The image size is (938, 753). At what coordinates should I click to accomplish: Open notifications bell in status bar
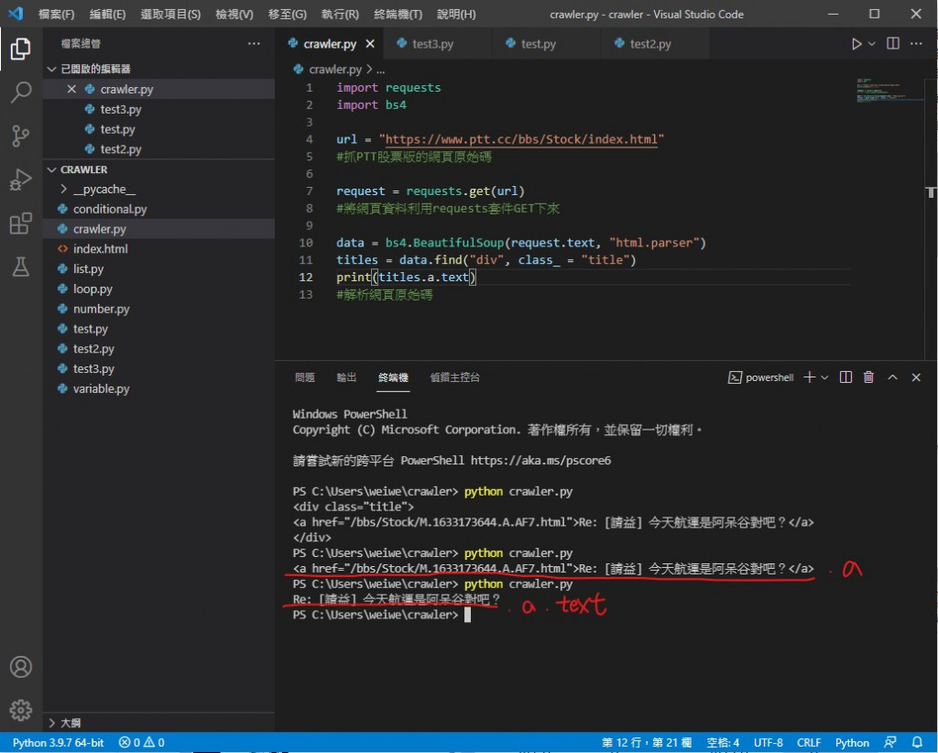pos(916,742)
